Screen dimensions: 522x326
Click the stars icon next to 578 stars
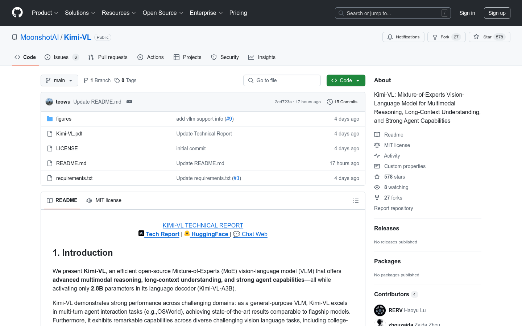coord(377,177)
